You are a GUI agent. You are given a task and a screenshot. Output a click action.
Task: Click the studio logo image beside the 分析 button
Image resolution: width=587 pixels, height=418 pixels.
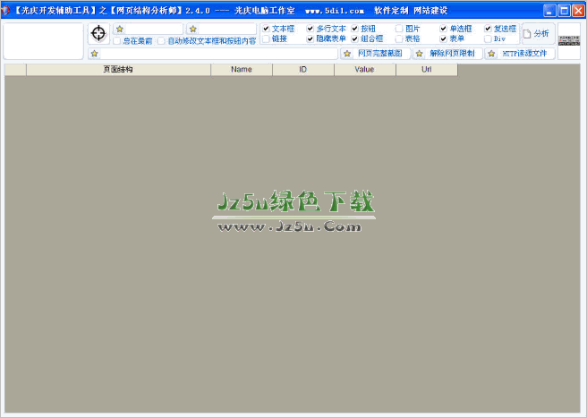point(569,40)
